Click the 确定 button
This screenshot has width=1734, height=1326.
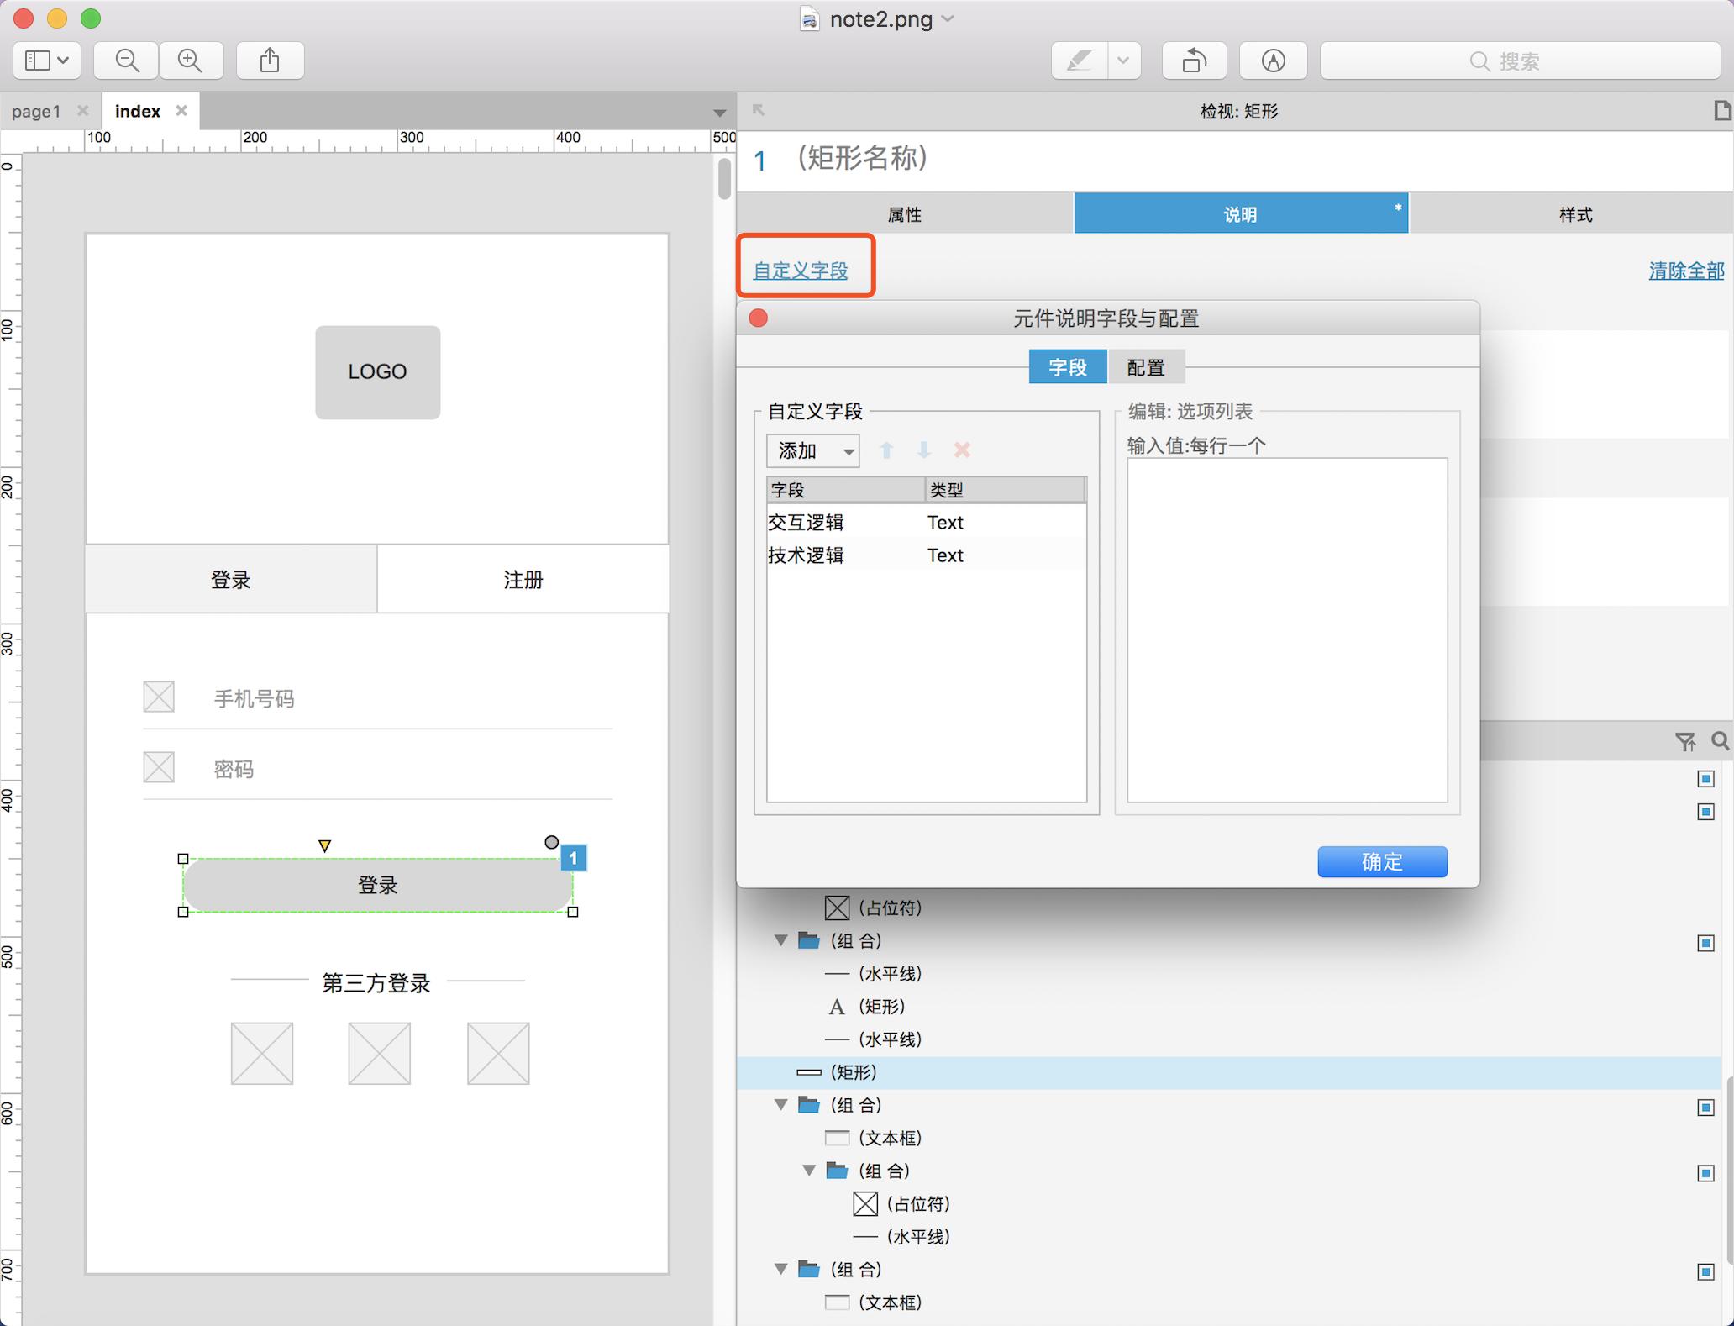1381,861
